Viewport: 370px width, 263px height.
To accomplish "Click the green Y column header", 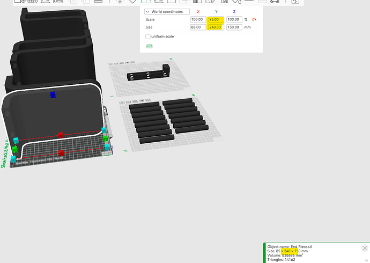I will 216,12.
